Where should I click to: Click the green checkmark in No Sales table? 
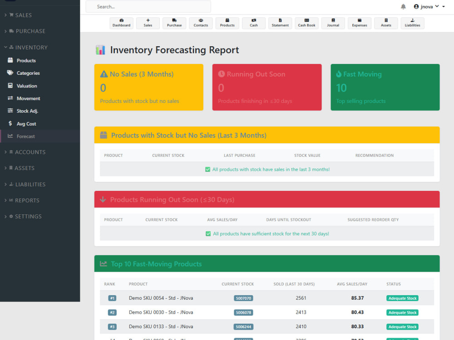(x=207, y=170)
